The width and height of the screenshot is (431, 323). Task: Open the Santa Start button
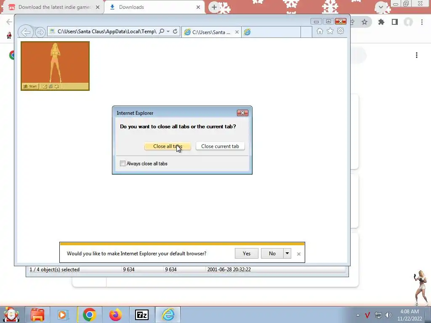pos(11,315)
